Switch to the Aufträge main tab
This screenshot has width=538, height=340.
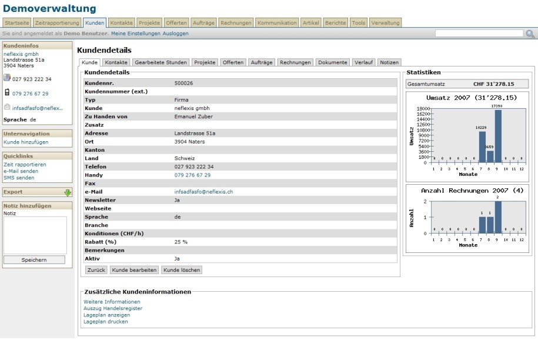pos(203,23)
